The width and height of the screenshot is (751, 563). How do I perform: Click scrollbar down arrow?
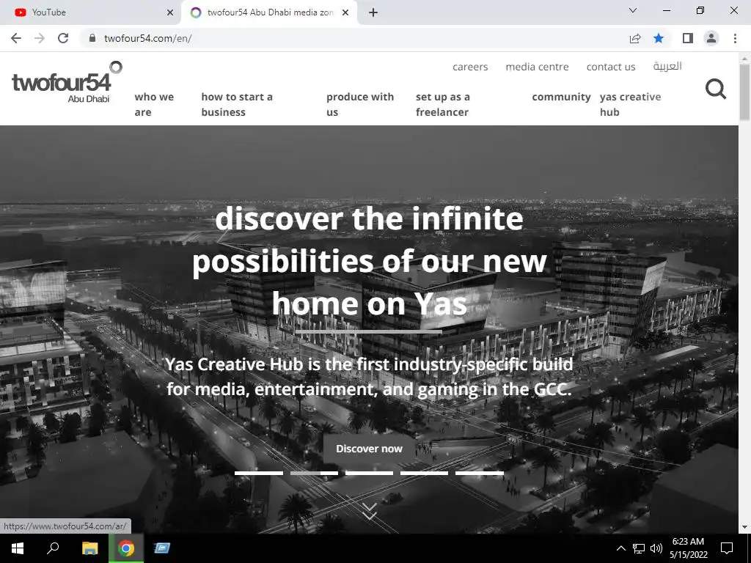click(745, 528)
